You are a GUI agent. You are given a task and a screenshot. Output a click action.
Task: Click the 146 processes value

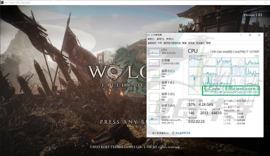coord(191,113)
